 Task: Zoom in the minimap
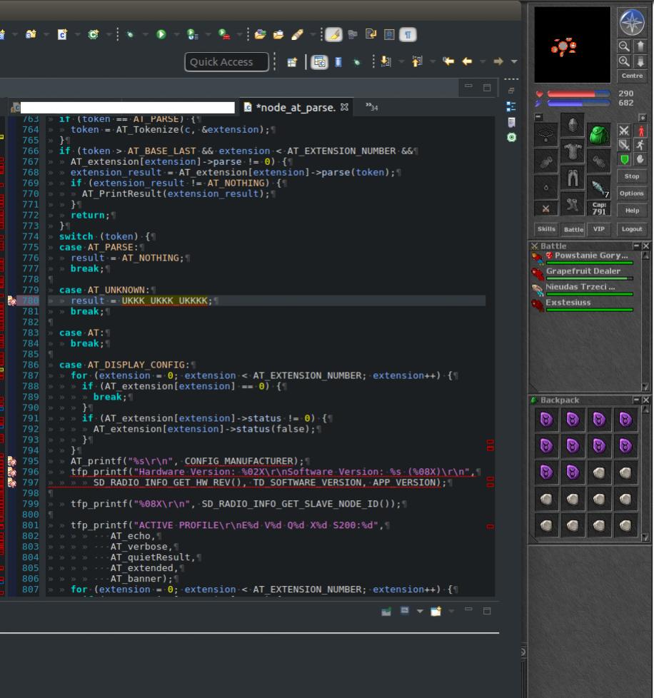pyautogui.click(x=624, y=61)
